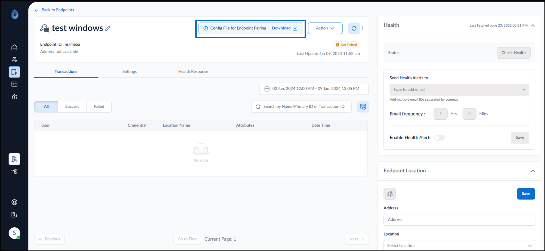545x251 pixels.
Task: Click the export transactions table icon
Action: click(x=363, y=107)
